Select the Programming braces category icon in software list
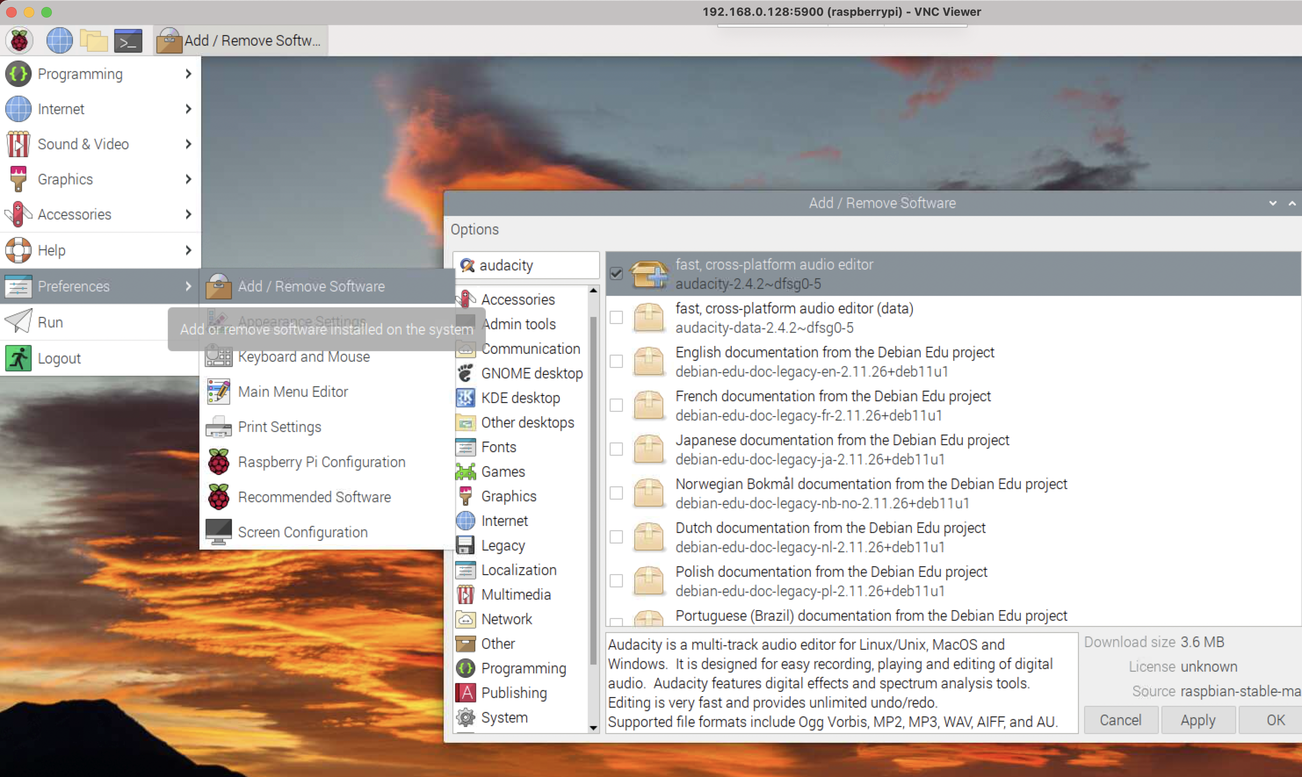The height and width of the screenshot is (777, 1302). pyautogui.click(x=465, y=669)
